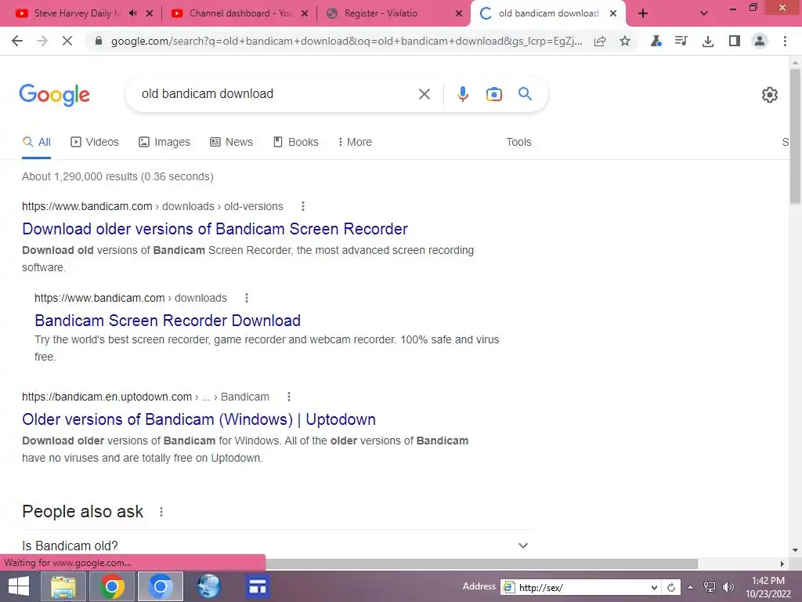The image size is (802, 602).
Task: Show hidden system tray icons
Action: (x=691, y=587)
